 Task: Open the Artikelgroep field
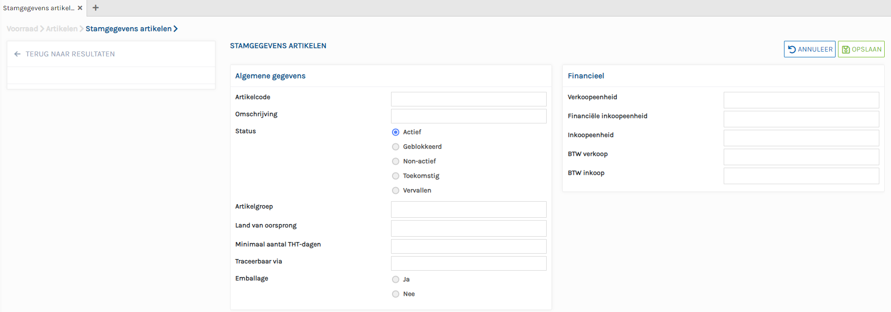[468, 209]
